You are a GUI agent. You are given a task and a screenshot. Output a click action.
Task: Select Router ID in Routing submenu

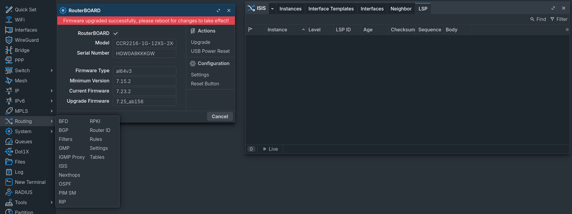100,130
